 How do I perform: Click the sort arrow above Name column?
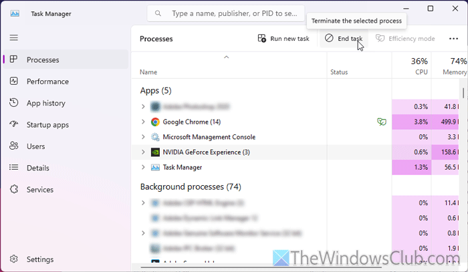pos(227,57)
